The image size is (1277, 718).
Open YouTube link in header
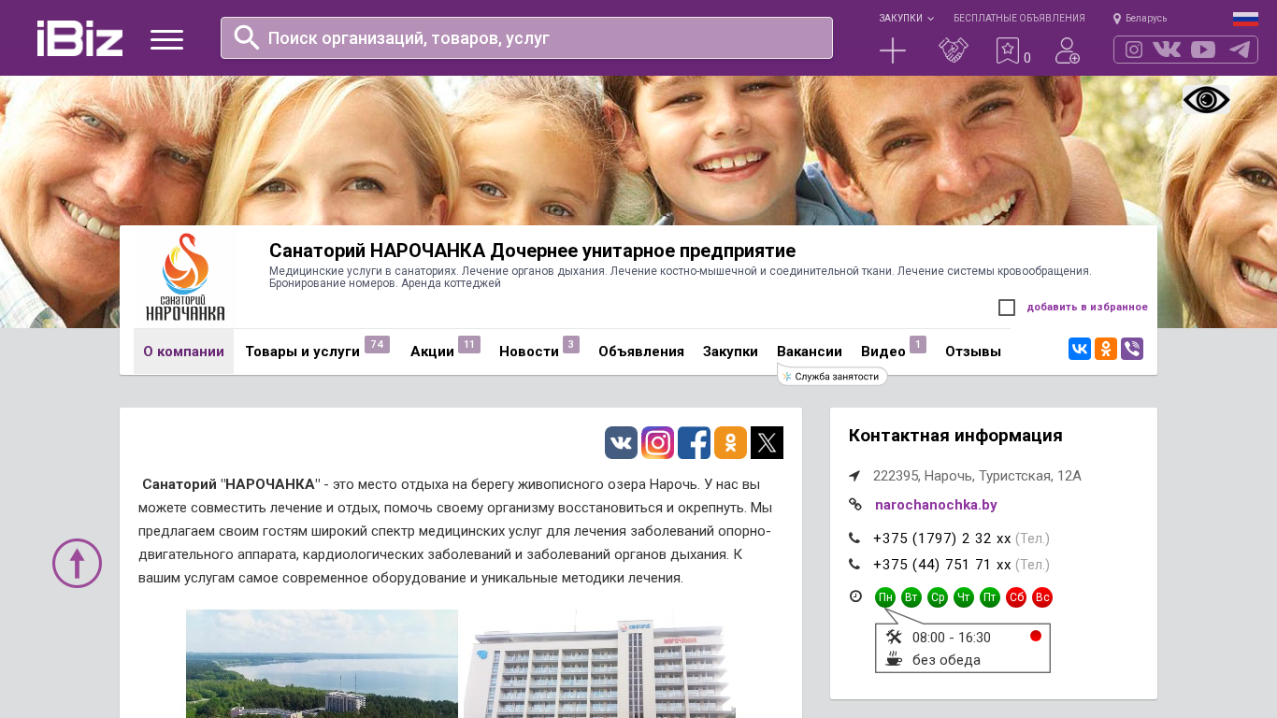(1203, 50)
